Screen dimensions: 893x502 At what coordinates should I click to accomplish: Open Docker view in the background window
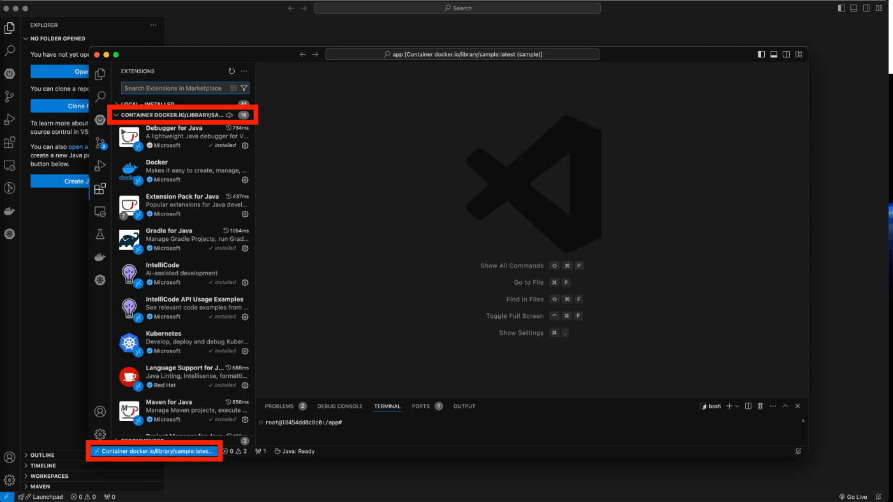[10, 211]
